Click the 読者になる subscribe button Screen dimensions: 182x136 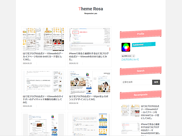point(127,56)
